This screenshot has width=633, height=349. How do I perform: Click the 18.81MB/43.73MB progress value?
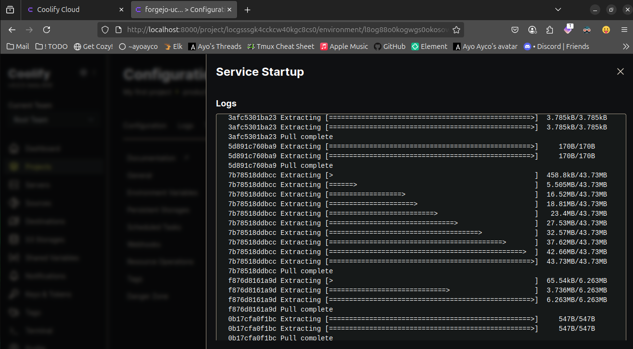click(x=576, y=204)
